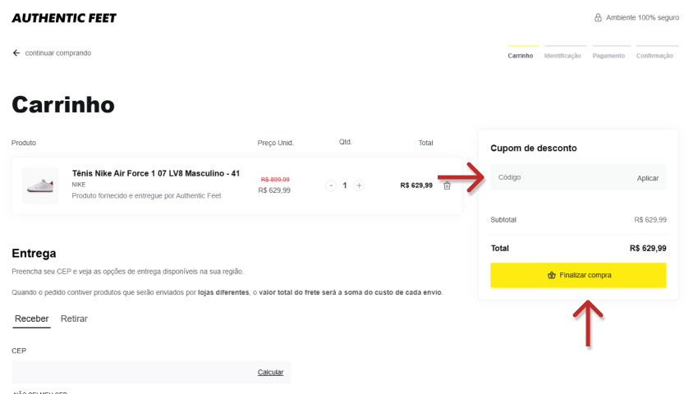Click the Subtotal R$ 629,99 value

[x=650, y=219]
